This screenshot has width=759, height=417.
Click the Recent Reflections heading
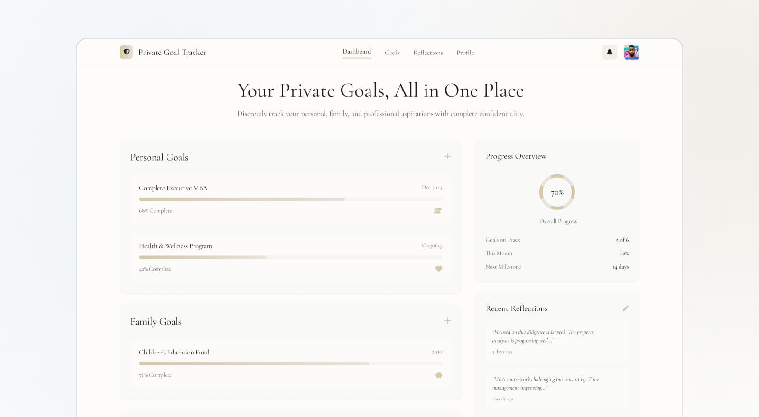coord(517,308)
